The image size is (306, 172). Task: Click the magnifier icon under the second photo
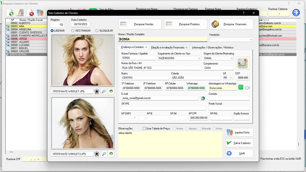[x=104, y=154]
